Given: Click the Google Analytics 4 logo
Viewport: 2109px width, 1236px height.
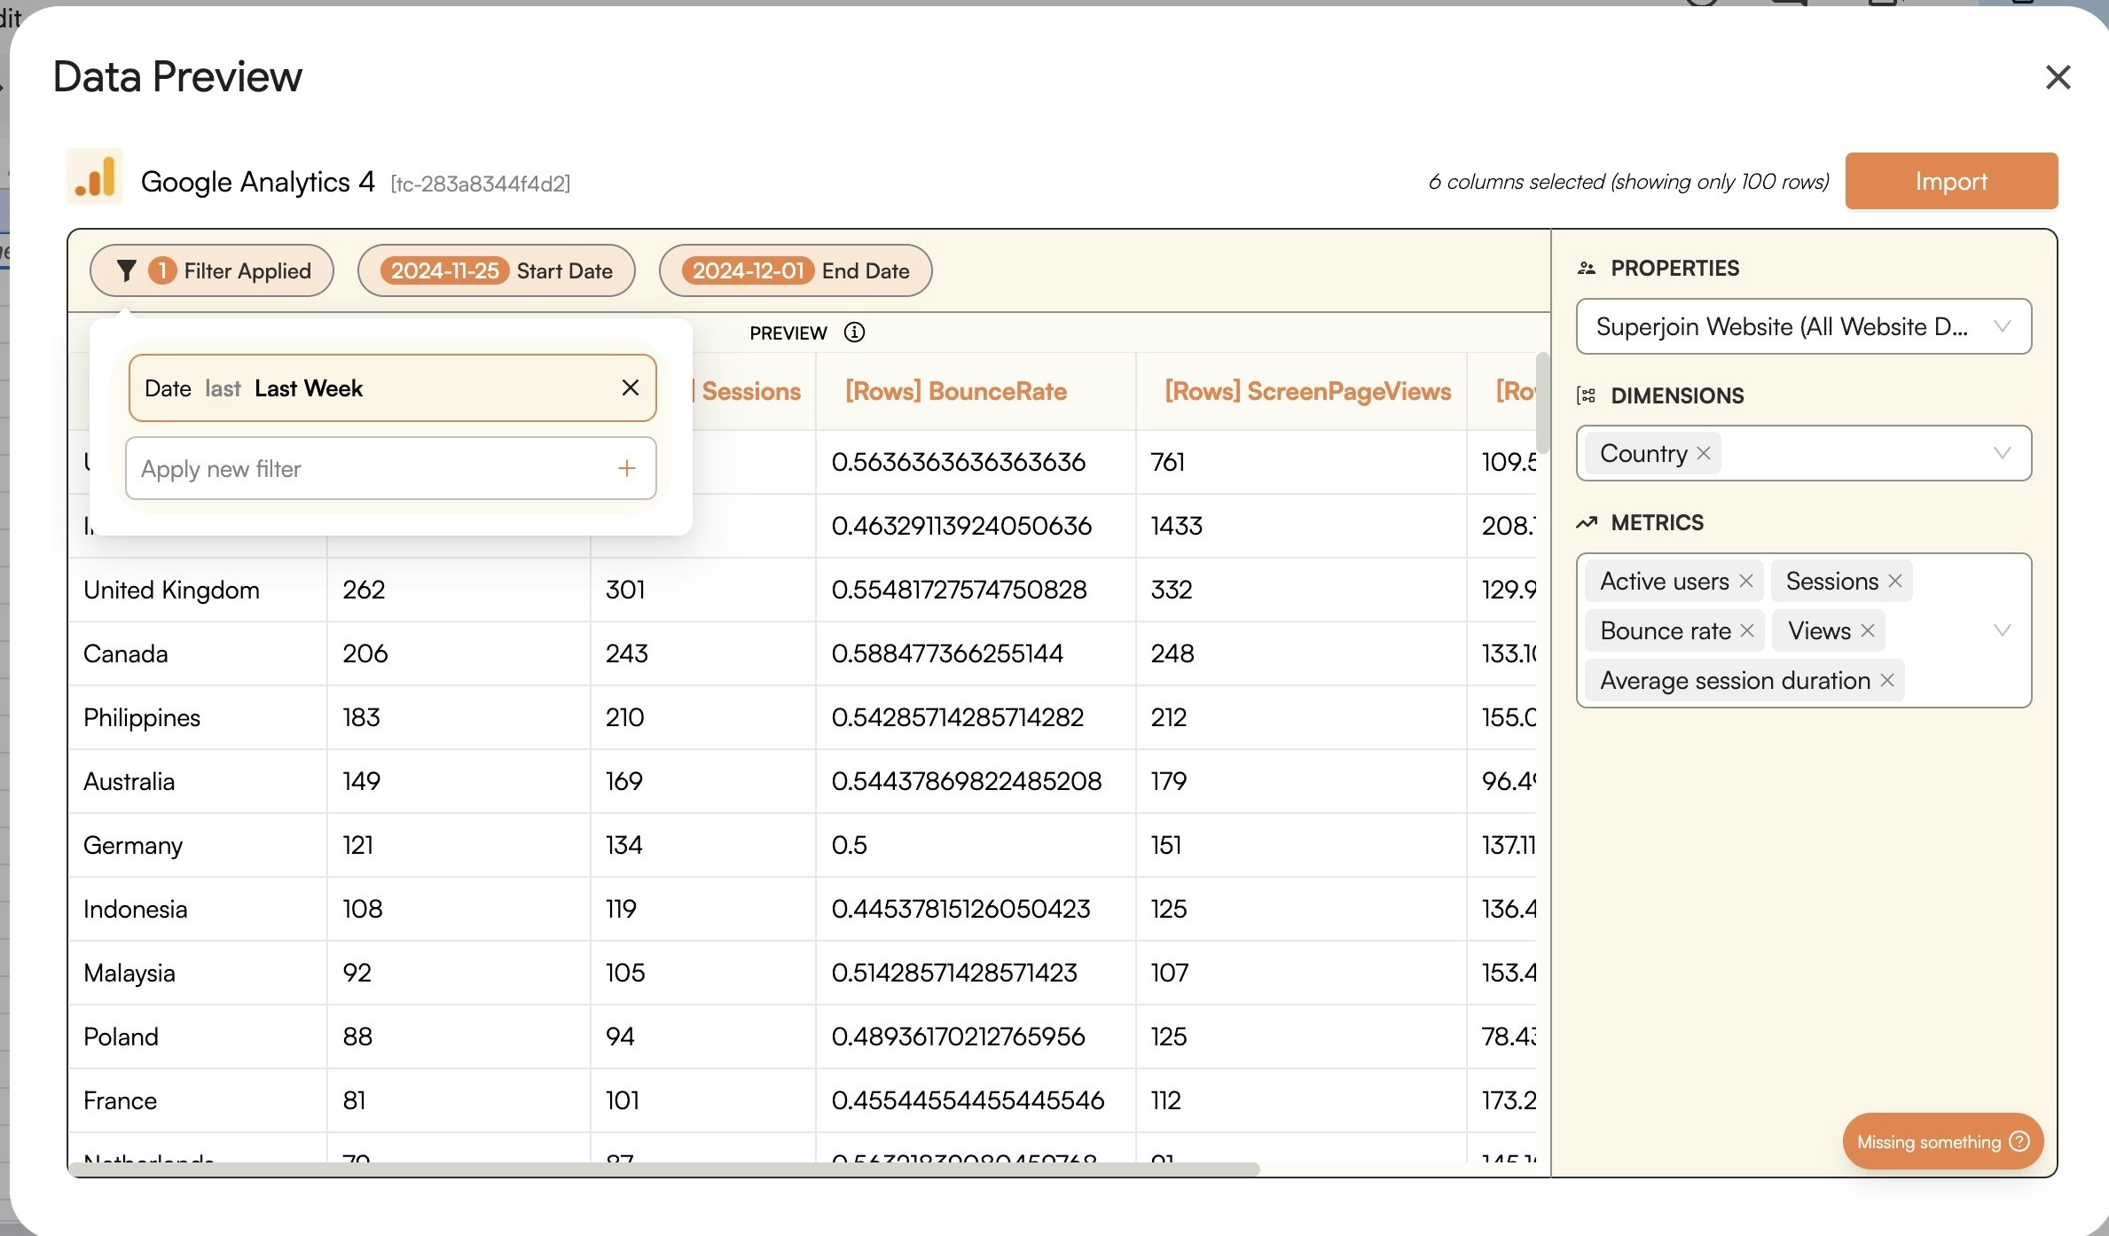Looking at the screenshot, I should [x=95, y=177].
